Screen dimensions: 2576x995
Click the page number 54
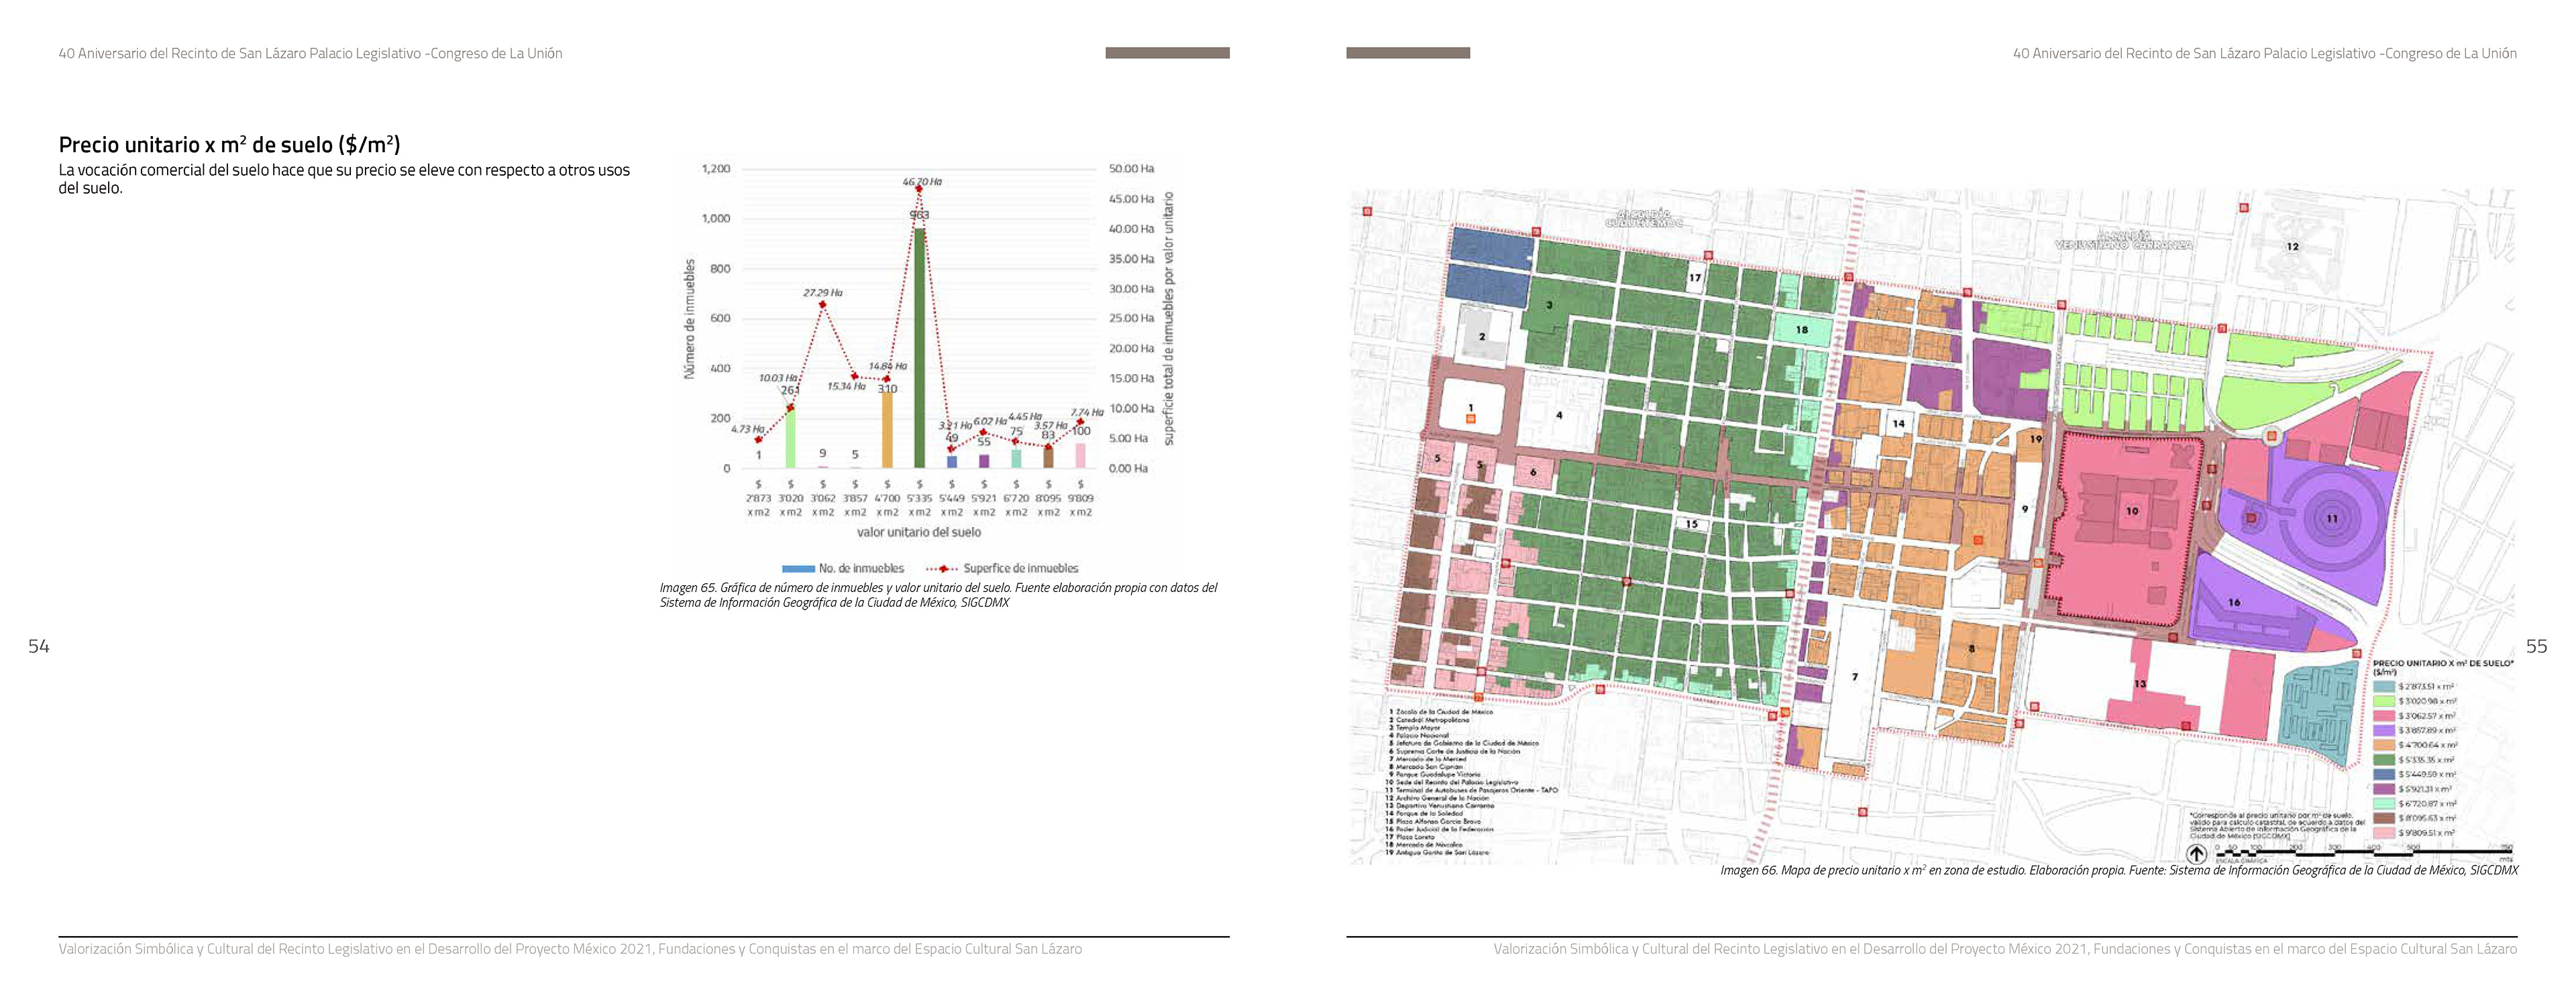38,646
